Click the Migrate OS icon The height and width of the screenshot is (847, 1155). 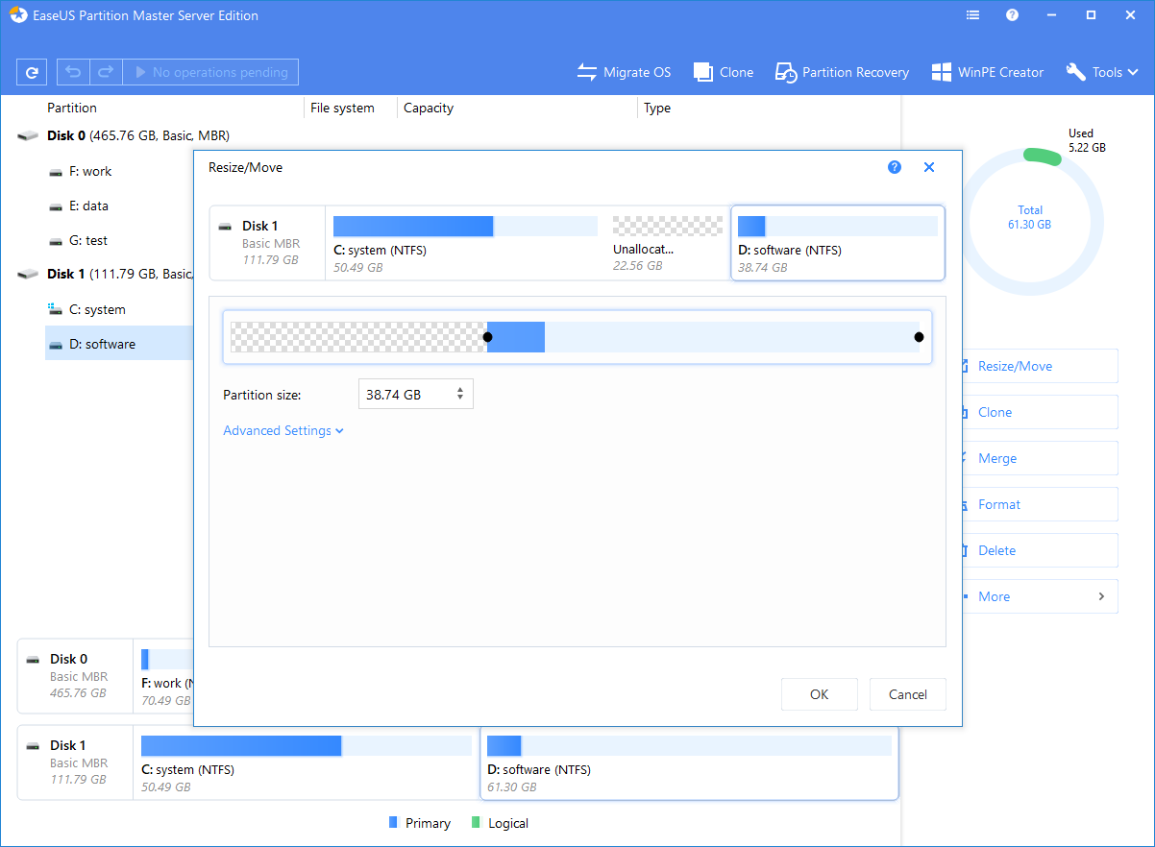coord(587,71)
